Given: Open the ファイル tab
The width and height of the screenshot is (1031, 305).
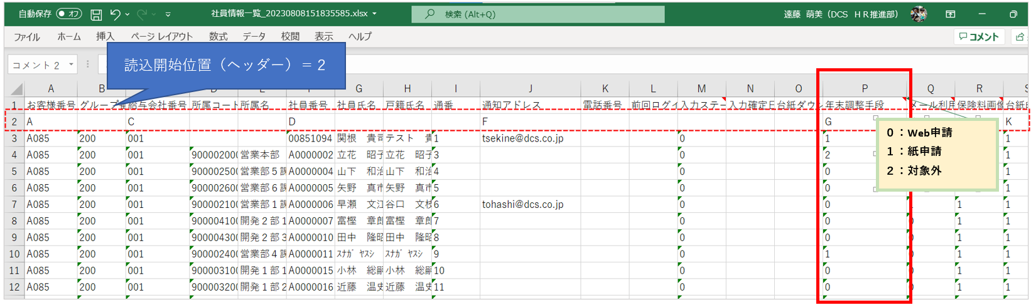Looking at the screenshot, I should (27, 37).
